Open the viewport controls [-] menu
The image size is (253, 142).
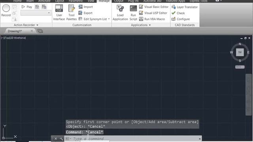coord(3,38)
